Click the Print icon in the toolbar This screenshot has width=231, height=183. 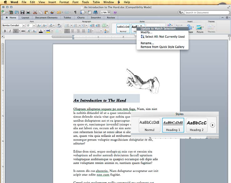[x=28, y=12]
